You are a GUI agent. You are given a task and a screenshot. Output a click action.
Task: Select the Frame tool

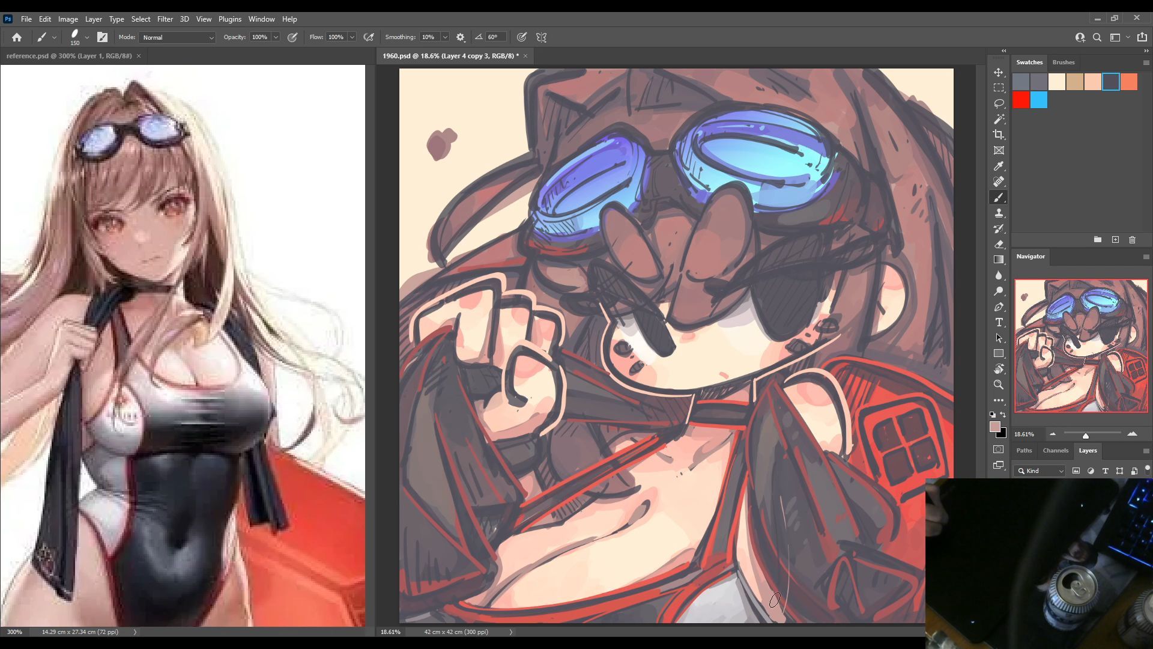[x=999, y=150]
